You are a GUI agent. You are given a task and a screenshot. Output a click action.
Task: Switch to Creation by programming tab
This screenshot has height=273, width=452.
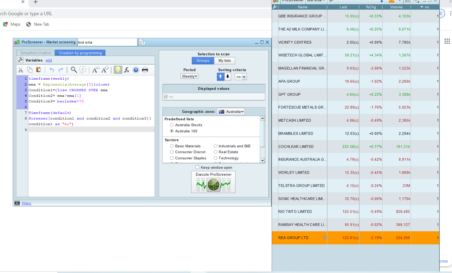80,53
